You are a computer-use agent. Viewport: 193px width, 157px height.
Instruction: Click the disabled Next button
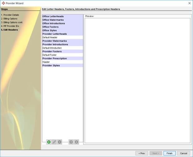point(156,153)
